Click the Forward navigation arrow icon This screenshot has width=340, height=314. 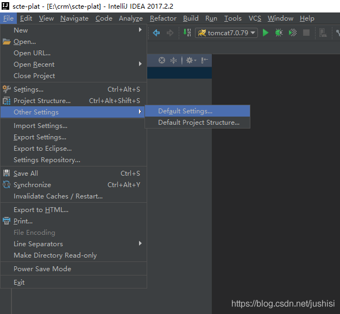tap(170, 33)
